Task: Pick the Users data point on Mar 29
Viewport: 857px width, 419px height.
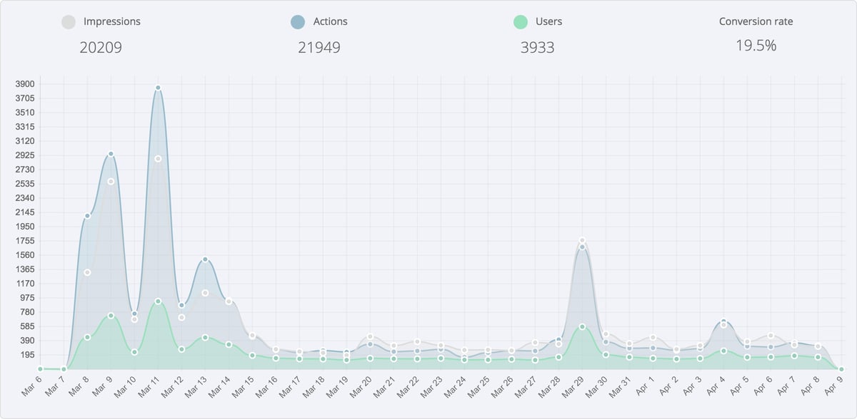Action: pos(582,327)
